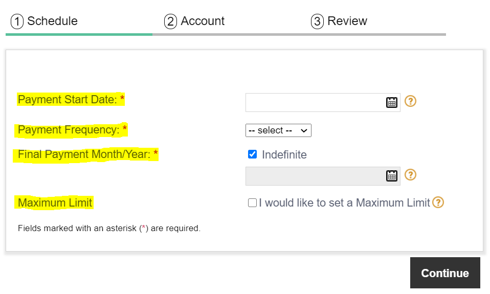The width and height of the screenshot is (490, 294).
Task: Click the Indefinite label text
Action: pos(284,155)
